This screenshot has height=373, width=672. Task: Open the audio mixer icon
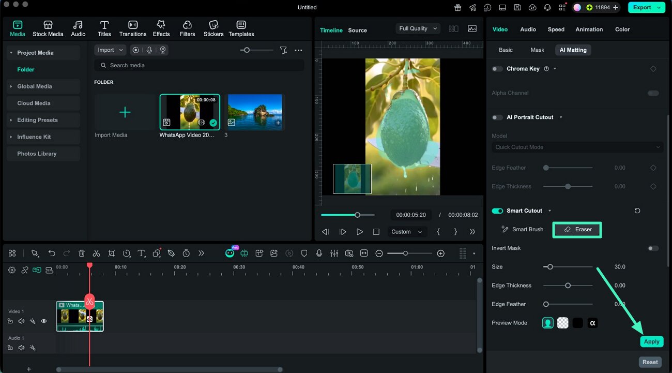coord(334,253)
